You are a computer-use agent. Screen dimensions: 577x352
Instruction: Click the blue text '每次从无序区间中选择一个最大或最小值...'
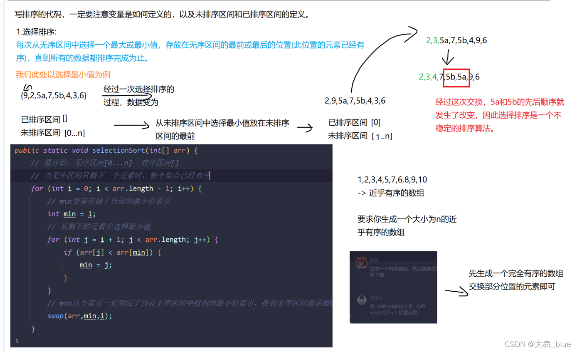190,45
